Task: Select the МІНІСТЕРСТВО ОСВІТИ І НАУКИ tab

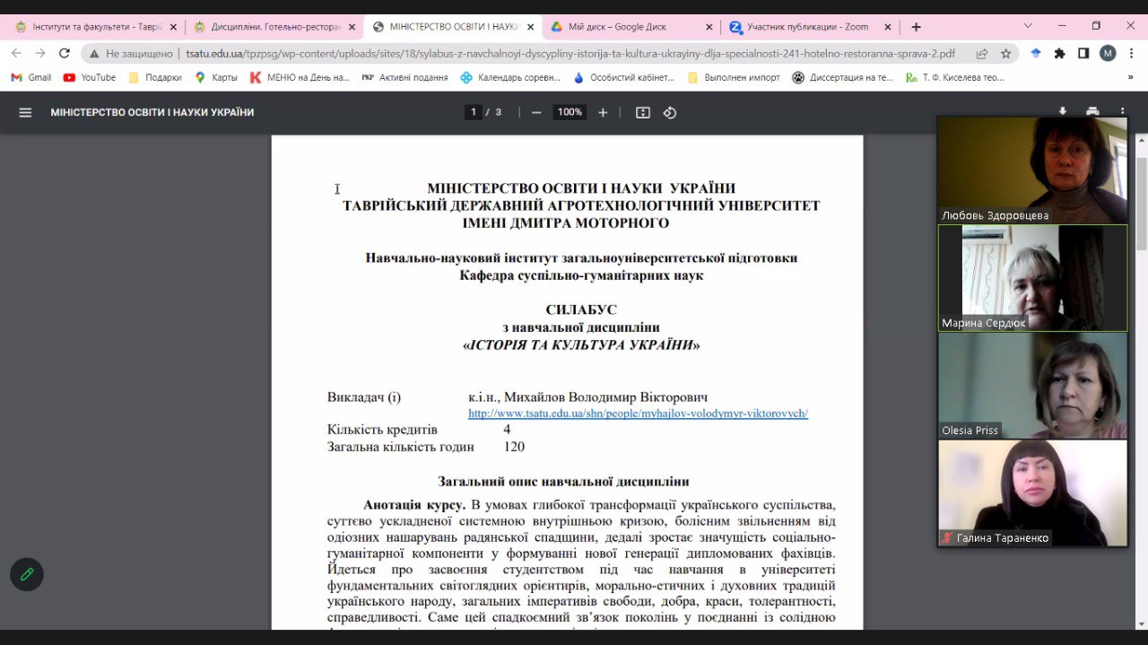Action: point(453,27)
